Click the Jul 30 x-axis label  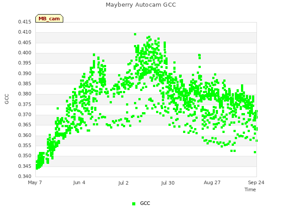pos(168,183)
